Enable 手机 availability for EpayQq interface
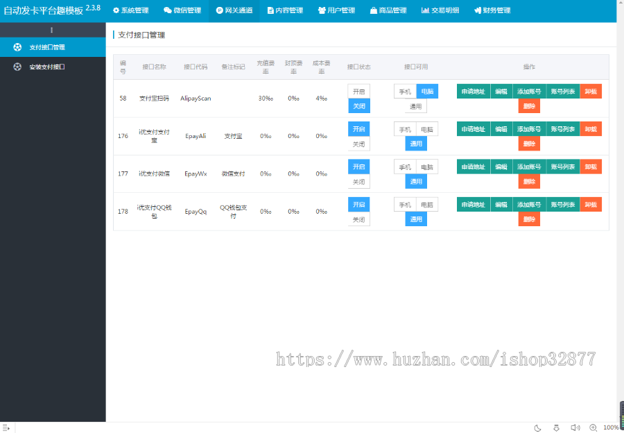The image size is (624, 433). coord(404,204)
